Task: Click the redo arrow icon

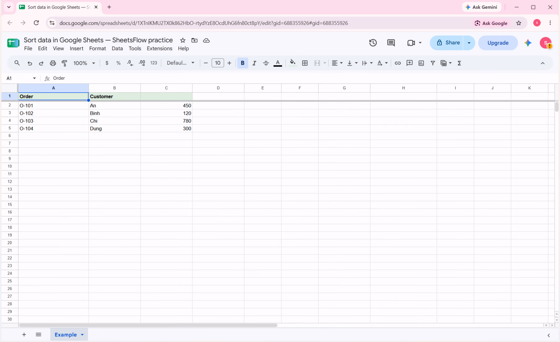Action: point(41,63)
